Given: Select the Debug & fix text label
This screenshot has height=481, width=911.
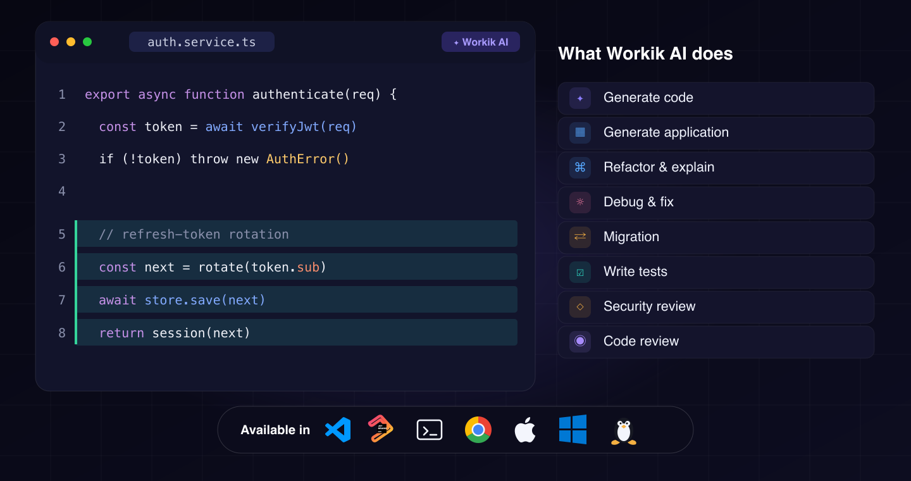Looking at the screenshot, I should point(639,202).
